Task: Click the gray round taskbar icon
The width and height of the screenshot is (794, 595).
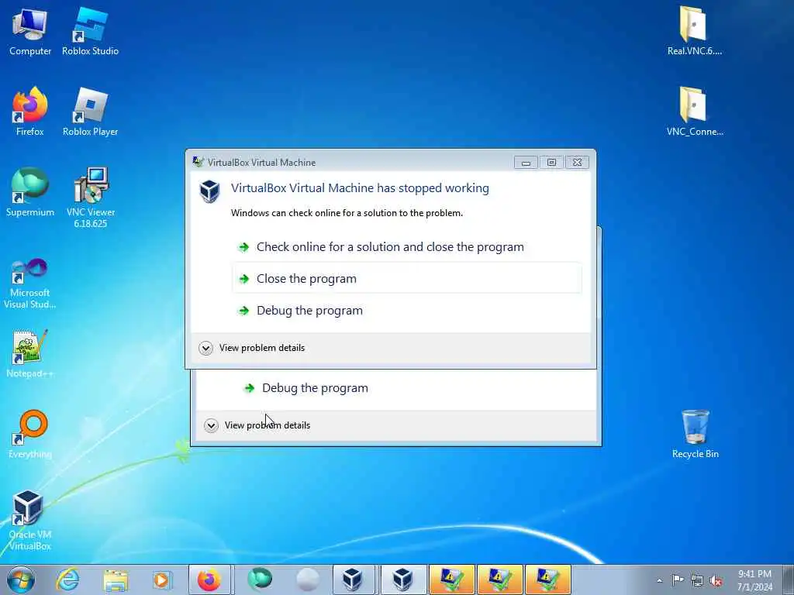Action: click(x=307, y=580)
